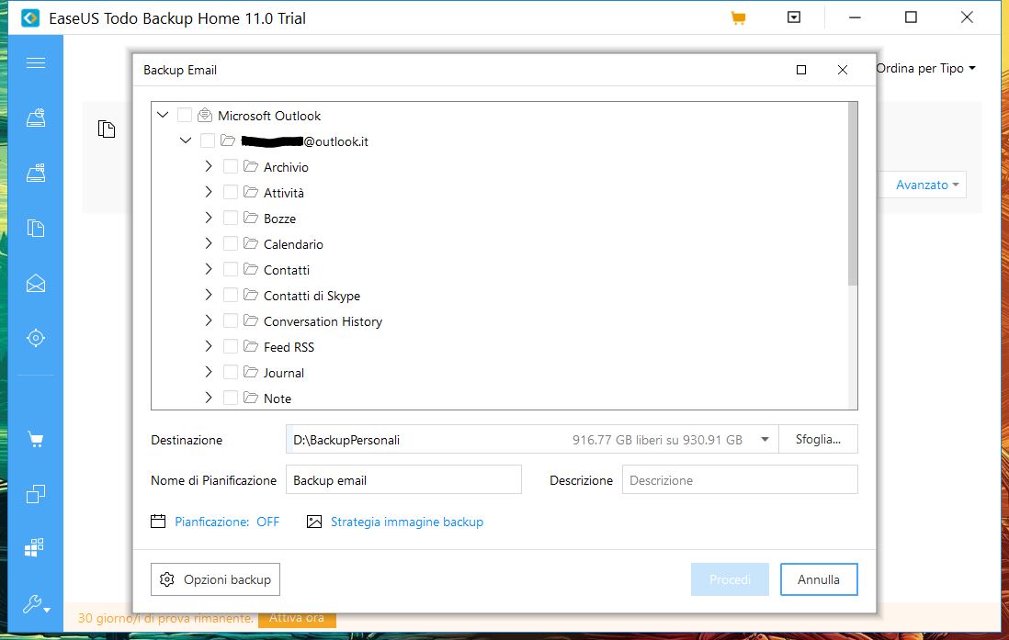The image size is (1009, 640).
Task: Check the Feed RSS checkbox
Action: (231, 347)
